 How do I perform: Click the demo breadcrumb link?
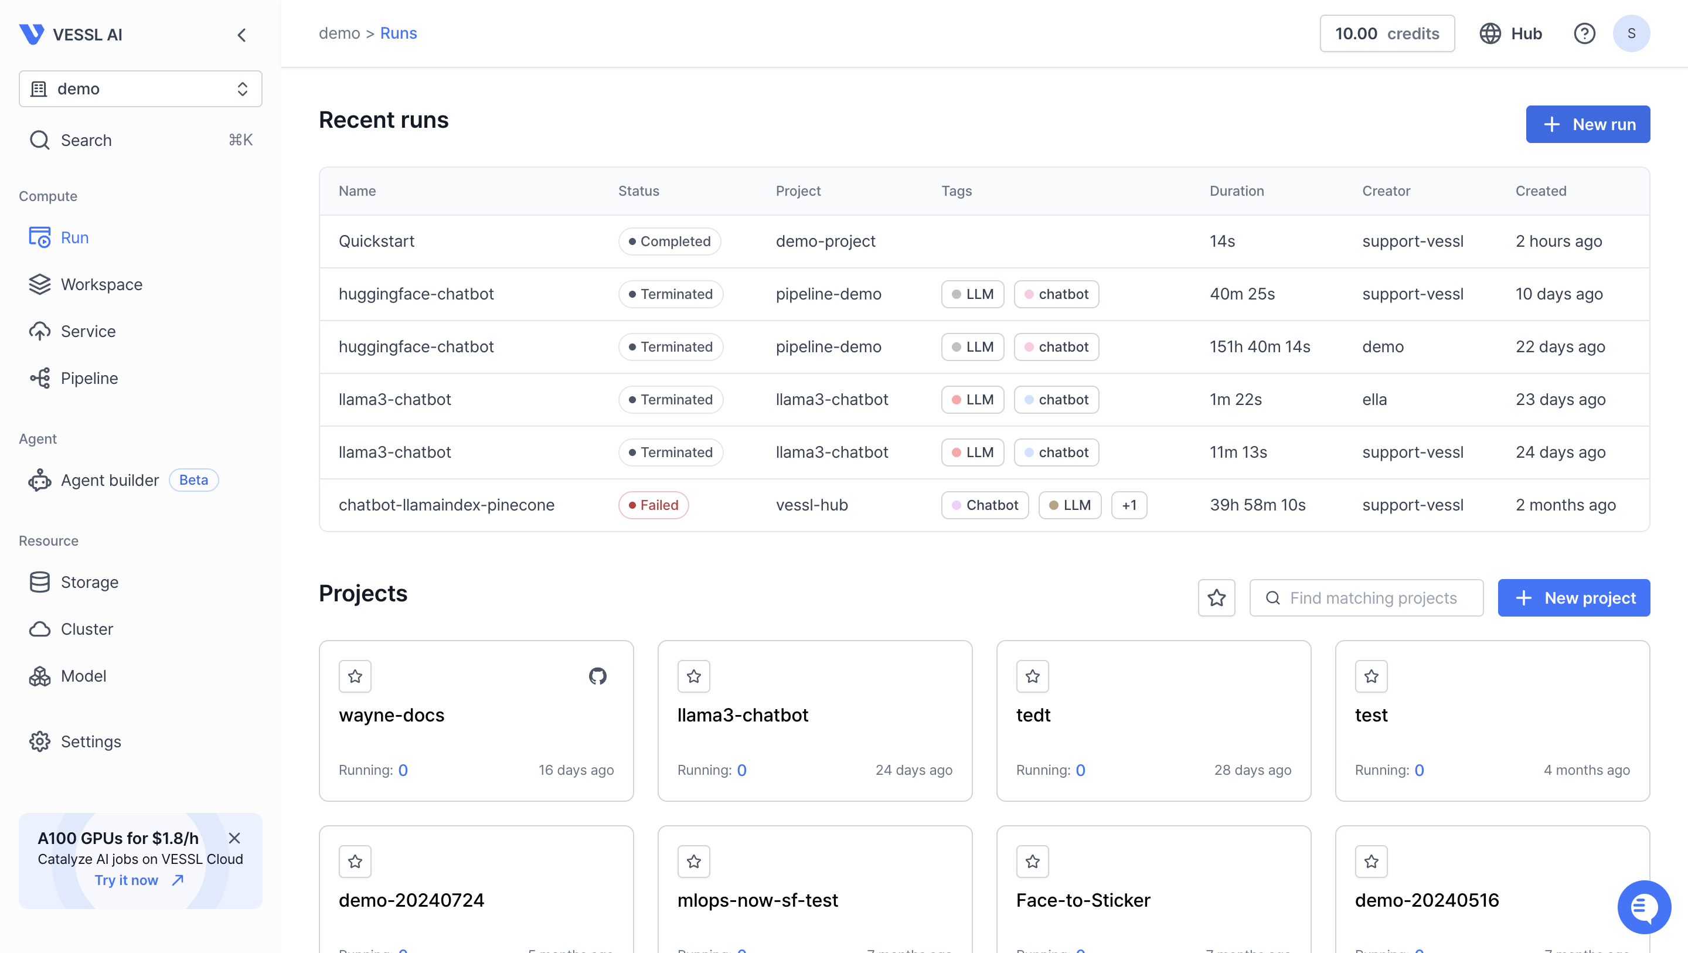pos(339,33)
